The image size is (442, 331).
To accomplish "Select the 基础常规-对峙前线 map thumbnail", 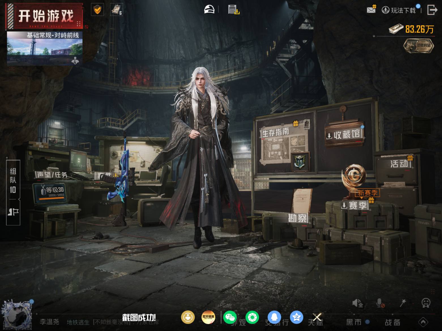I will coord(45,48).
